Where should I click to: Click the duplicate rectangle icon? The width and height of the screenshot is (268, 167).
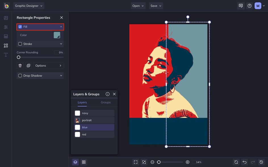28,66
